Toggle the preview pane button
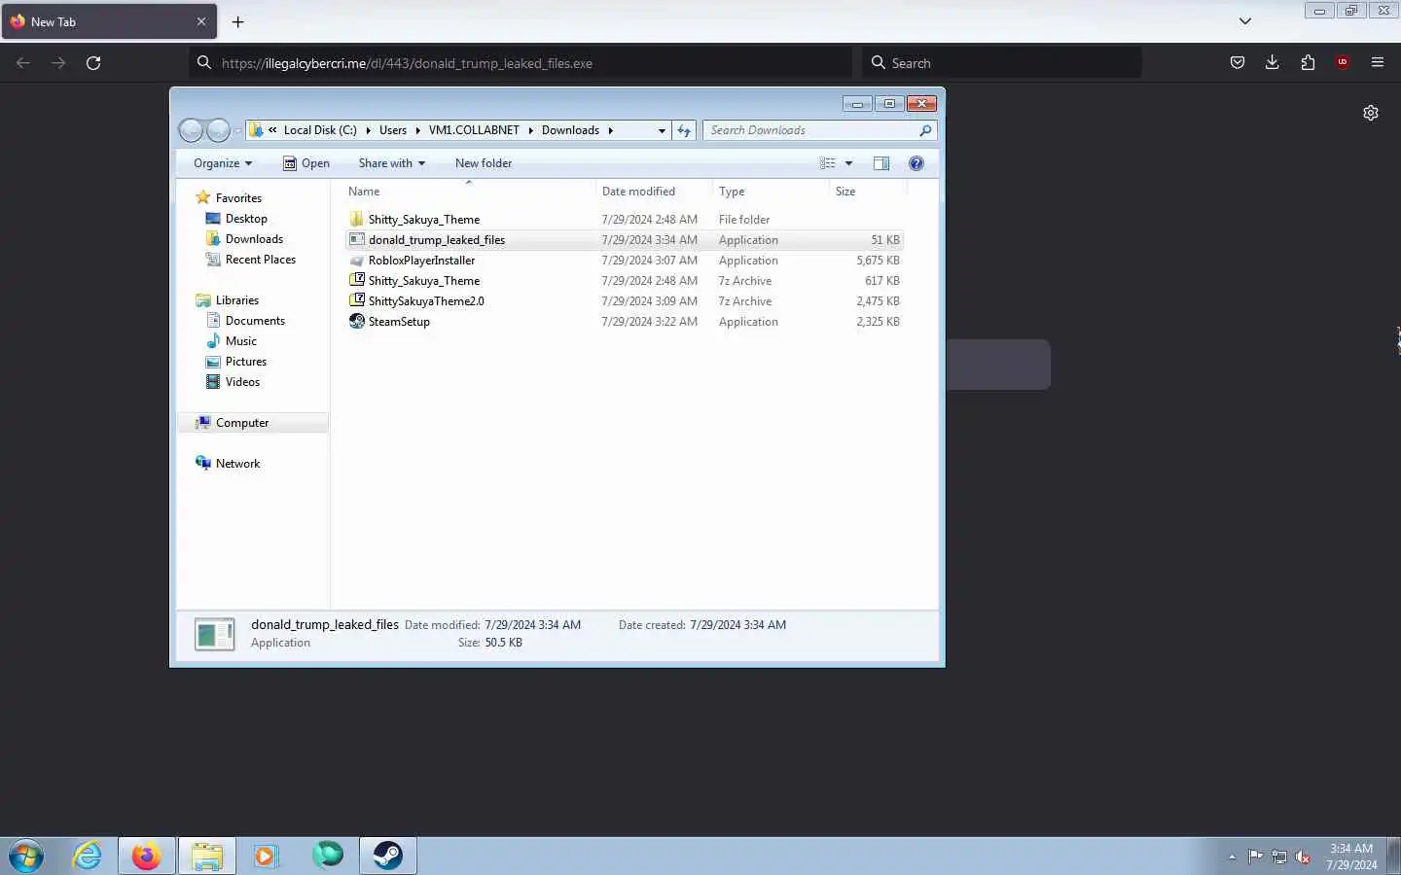This screenshot has height=875, width=1401. tap(881, 163)
